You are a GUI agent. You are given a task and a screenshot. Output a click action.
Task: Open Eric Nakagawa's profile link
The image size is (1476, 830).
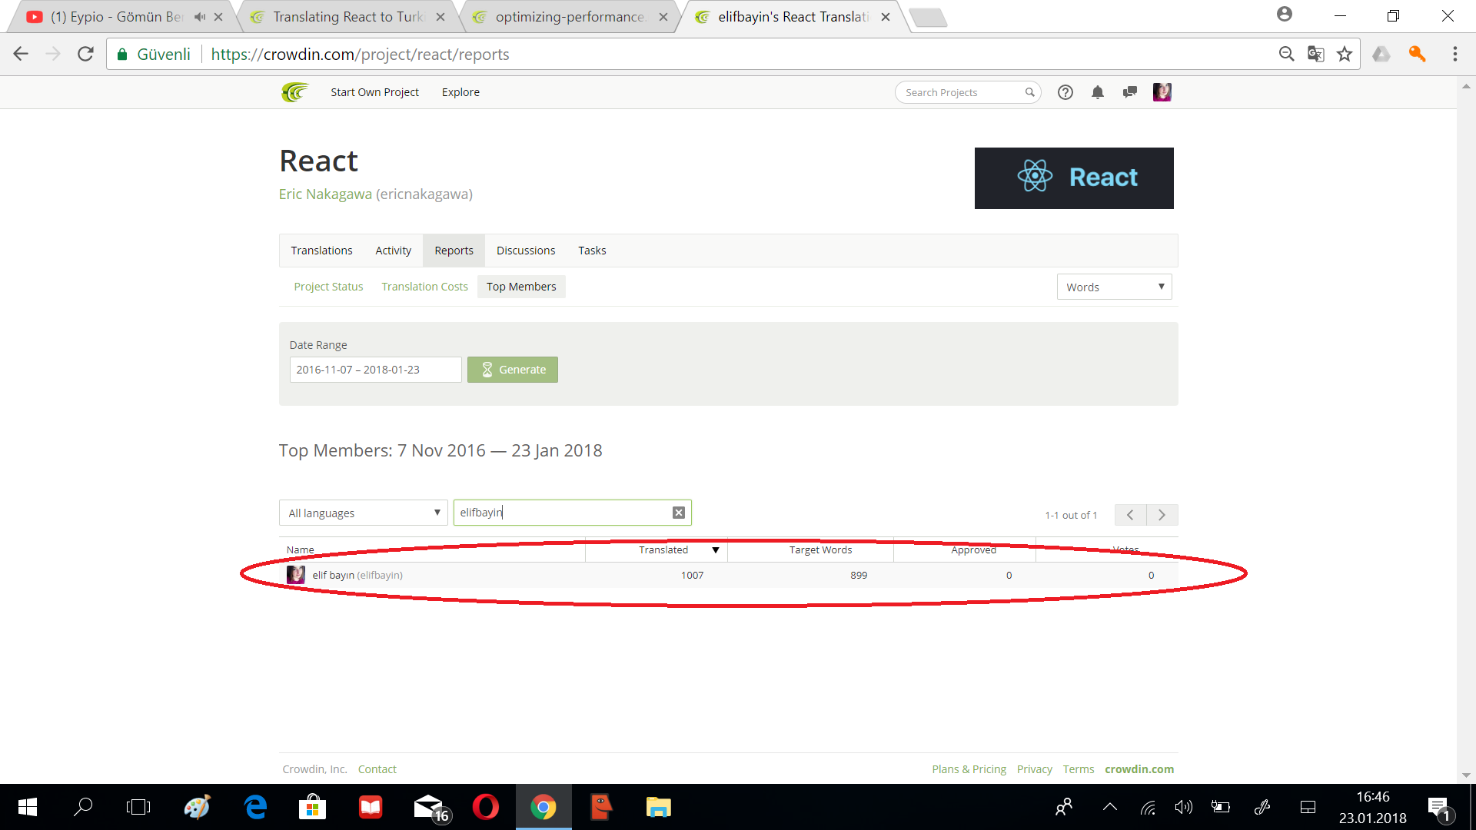coord(325,194)
